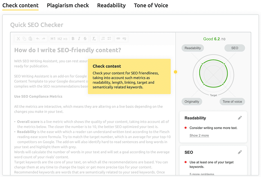Click the green circular score chart
This screenshot has height=177, width=261.
coord(213,73)
